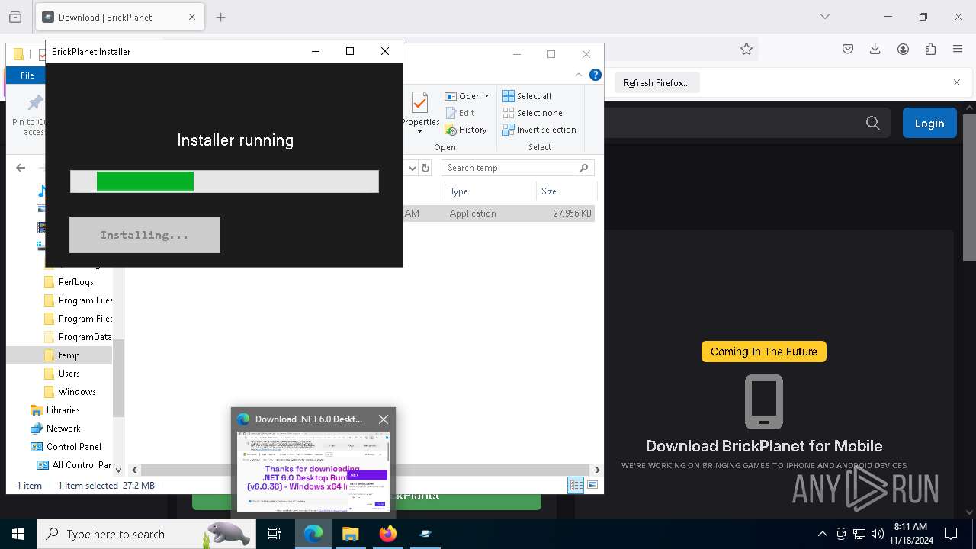Open Windows Start menu
Image resolution: width=976 pixels, height=549 pixels.
coord(18,534)
